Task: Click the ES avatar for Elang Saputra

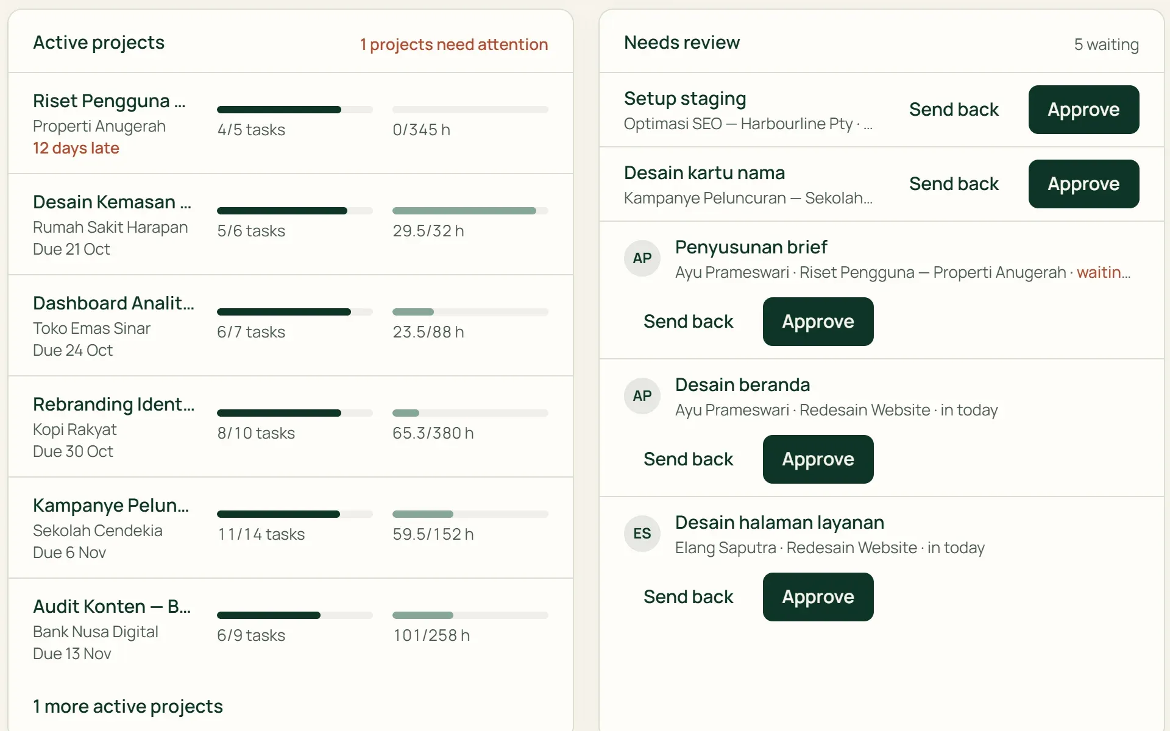Action: (642, 534)
